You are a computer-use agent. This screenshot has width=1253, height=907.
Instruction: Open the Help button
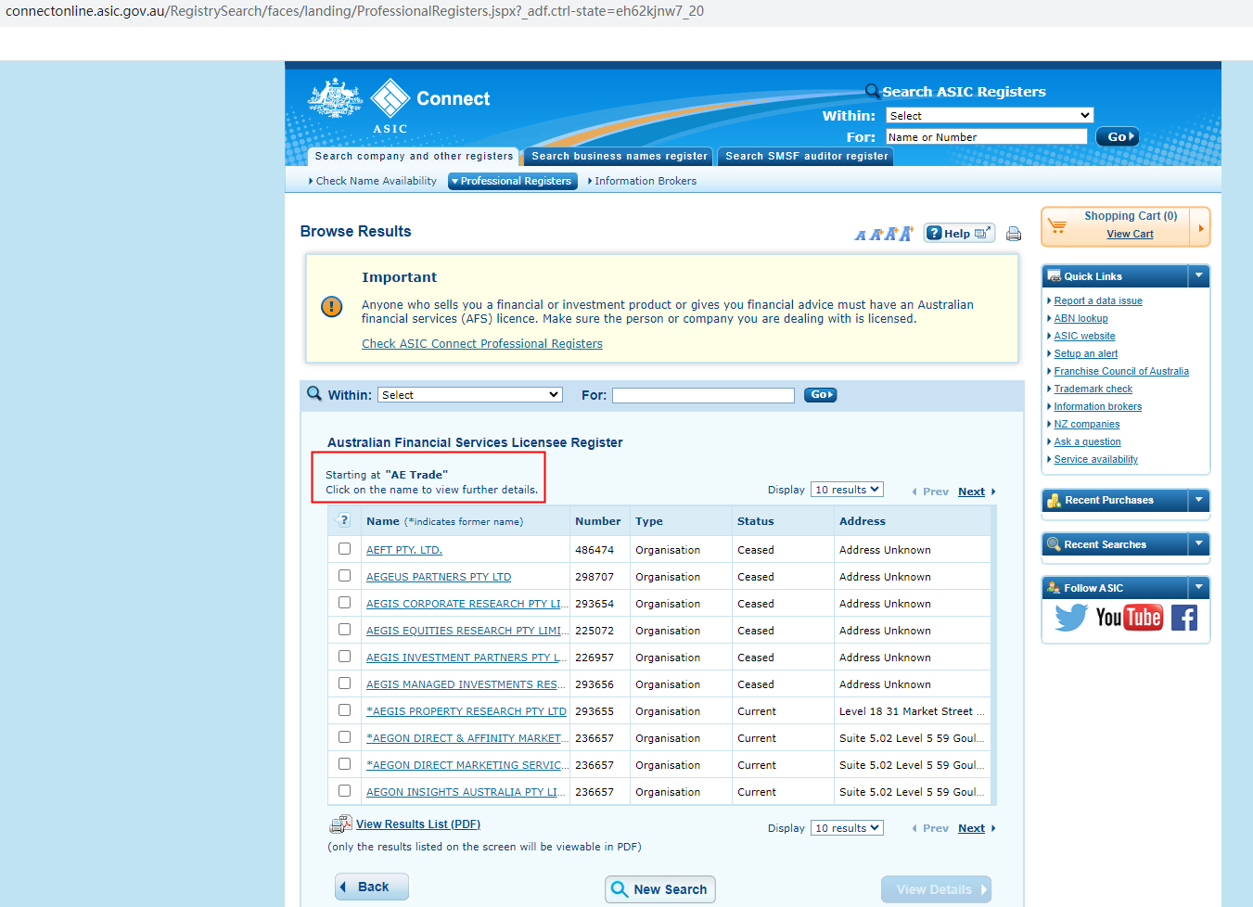tap(959, 233)
